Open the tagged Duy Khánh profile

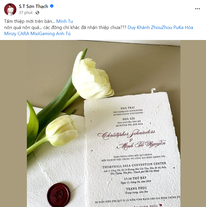pos(139,27)
